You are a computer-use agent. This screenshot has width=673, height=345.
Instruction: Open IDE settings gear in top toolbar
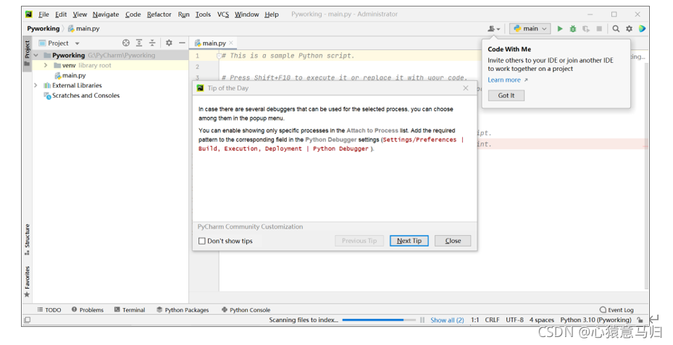coord(629,29)
